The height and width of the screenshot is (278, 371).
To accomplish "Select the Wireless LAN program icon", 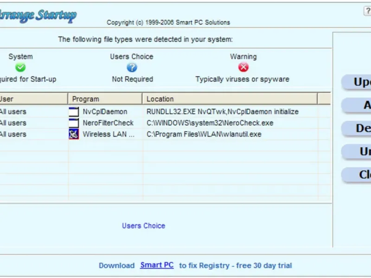I will pyautogui.click(x=74, y=134).
